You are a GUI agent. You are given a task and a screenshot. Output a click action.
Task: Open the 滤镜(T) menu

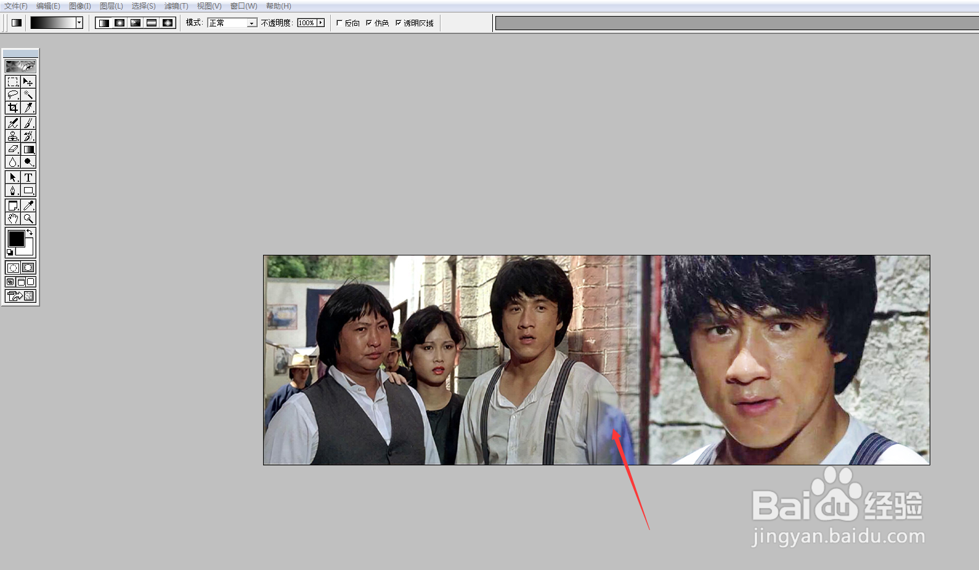(176, 6)
